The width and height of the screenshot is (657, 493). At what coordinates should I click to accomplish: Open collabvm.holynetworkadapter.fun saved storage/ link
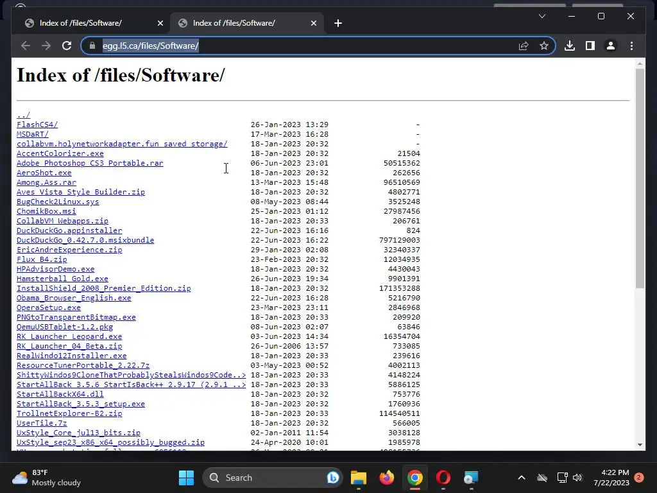click(122, 144)
